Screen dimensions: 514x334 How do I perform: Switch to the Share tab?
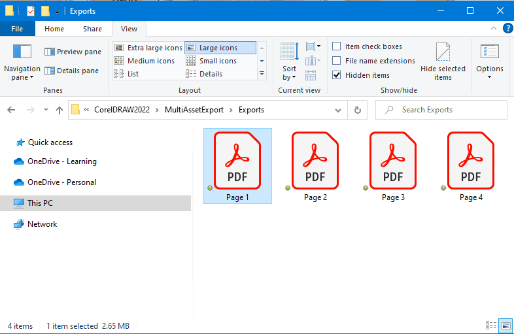[92, 29]
